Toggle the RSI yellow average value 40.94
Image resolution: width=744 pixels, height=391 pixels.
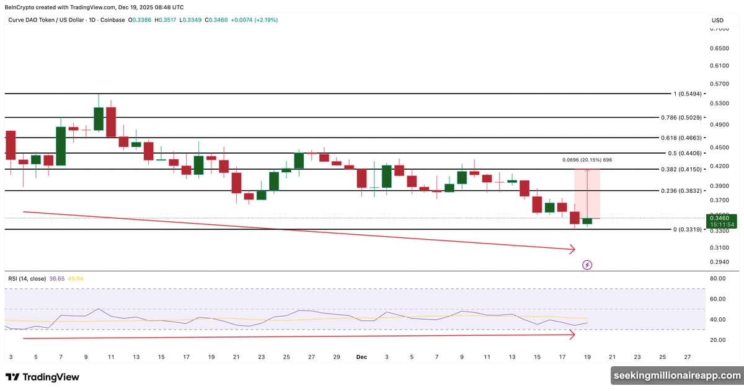tap(76, 279)
